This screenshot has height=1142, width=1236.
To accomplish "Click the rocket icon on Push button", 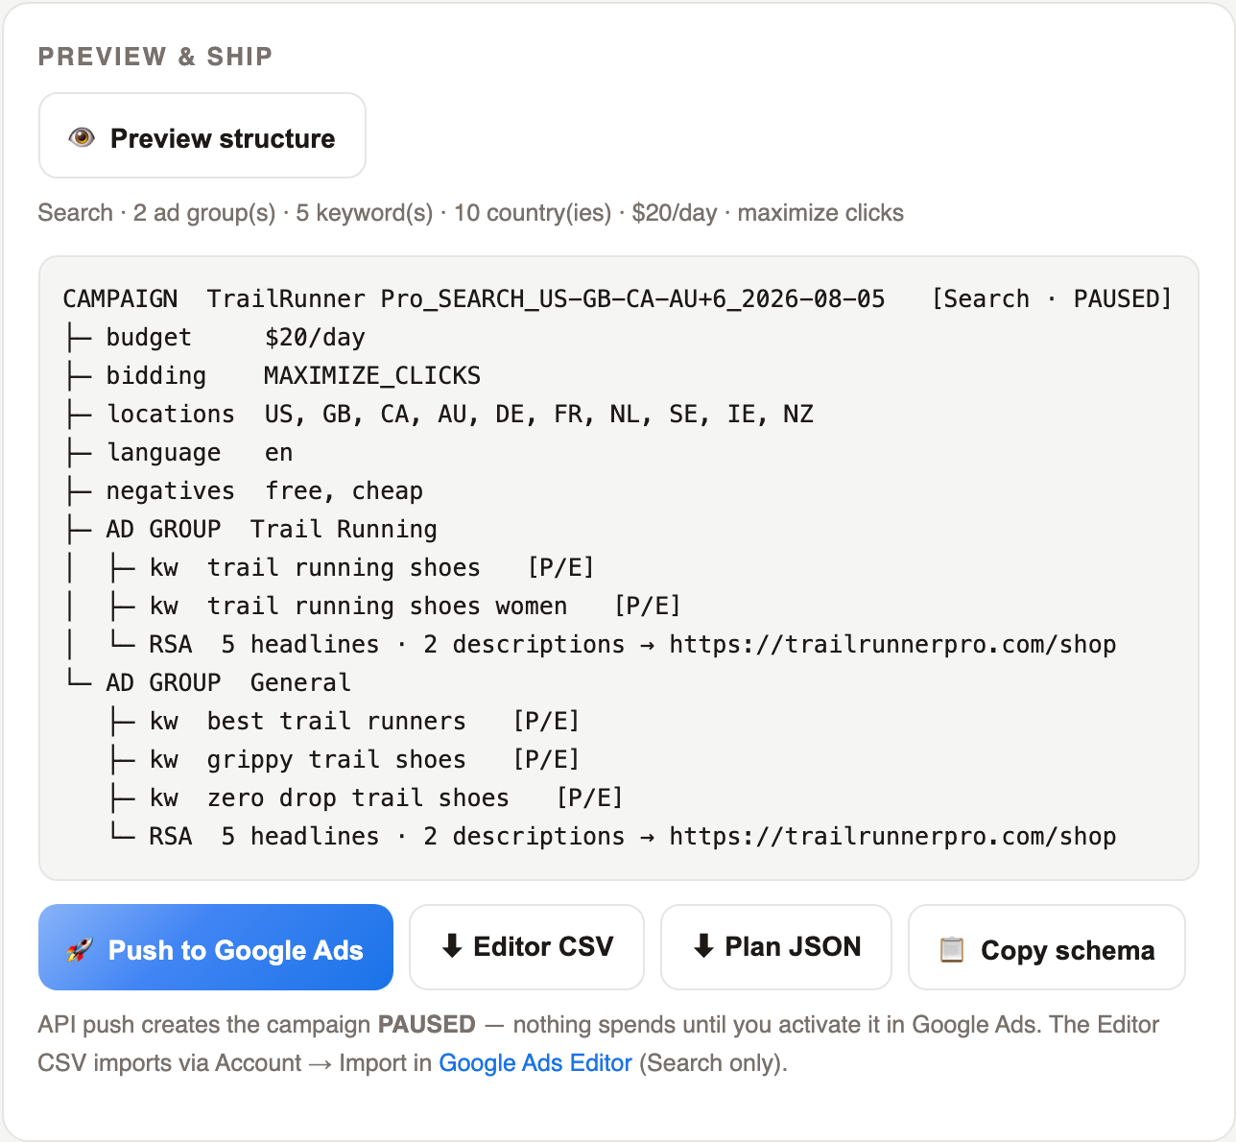I will pyautogui.click(x=80, y=950).
